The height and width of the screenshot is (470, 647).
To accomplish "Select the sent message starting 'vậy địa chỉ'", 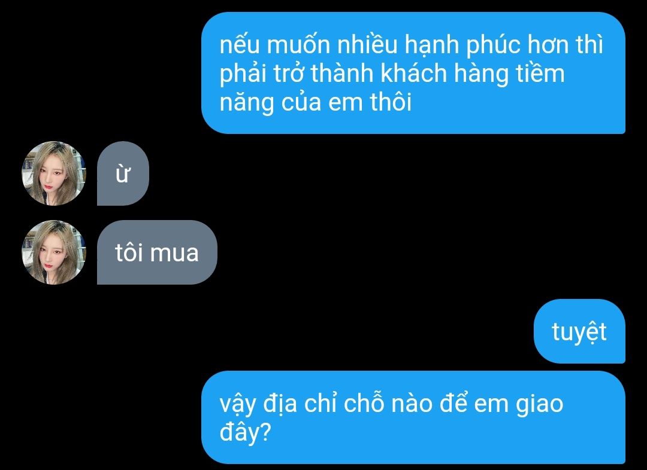I will (413, 417).
